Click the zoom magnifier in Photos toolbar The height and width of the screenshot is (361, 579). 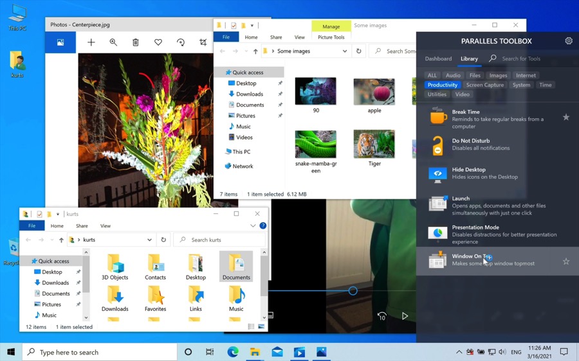(x=113, y=42)
